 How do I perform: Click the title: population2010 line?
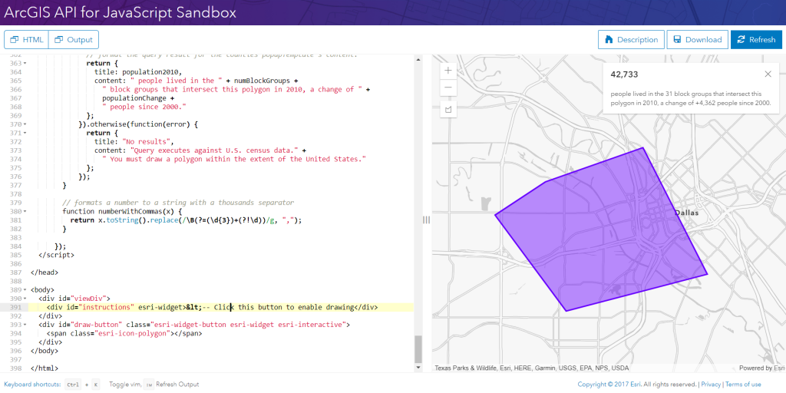(138, 72)
